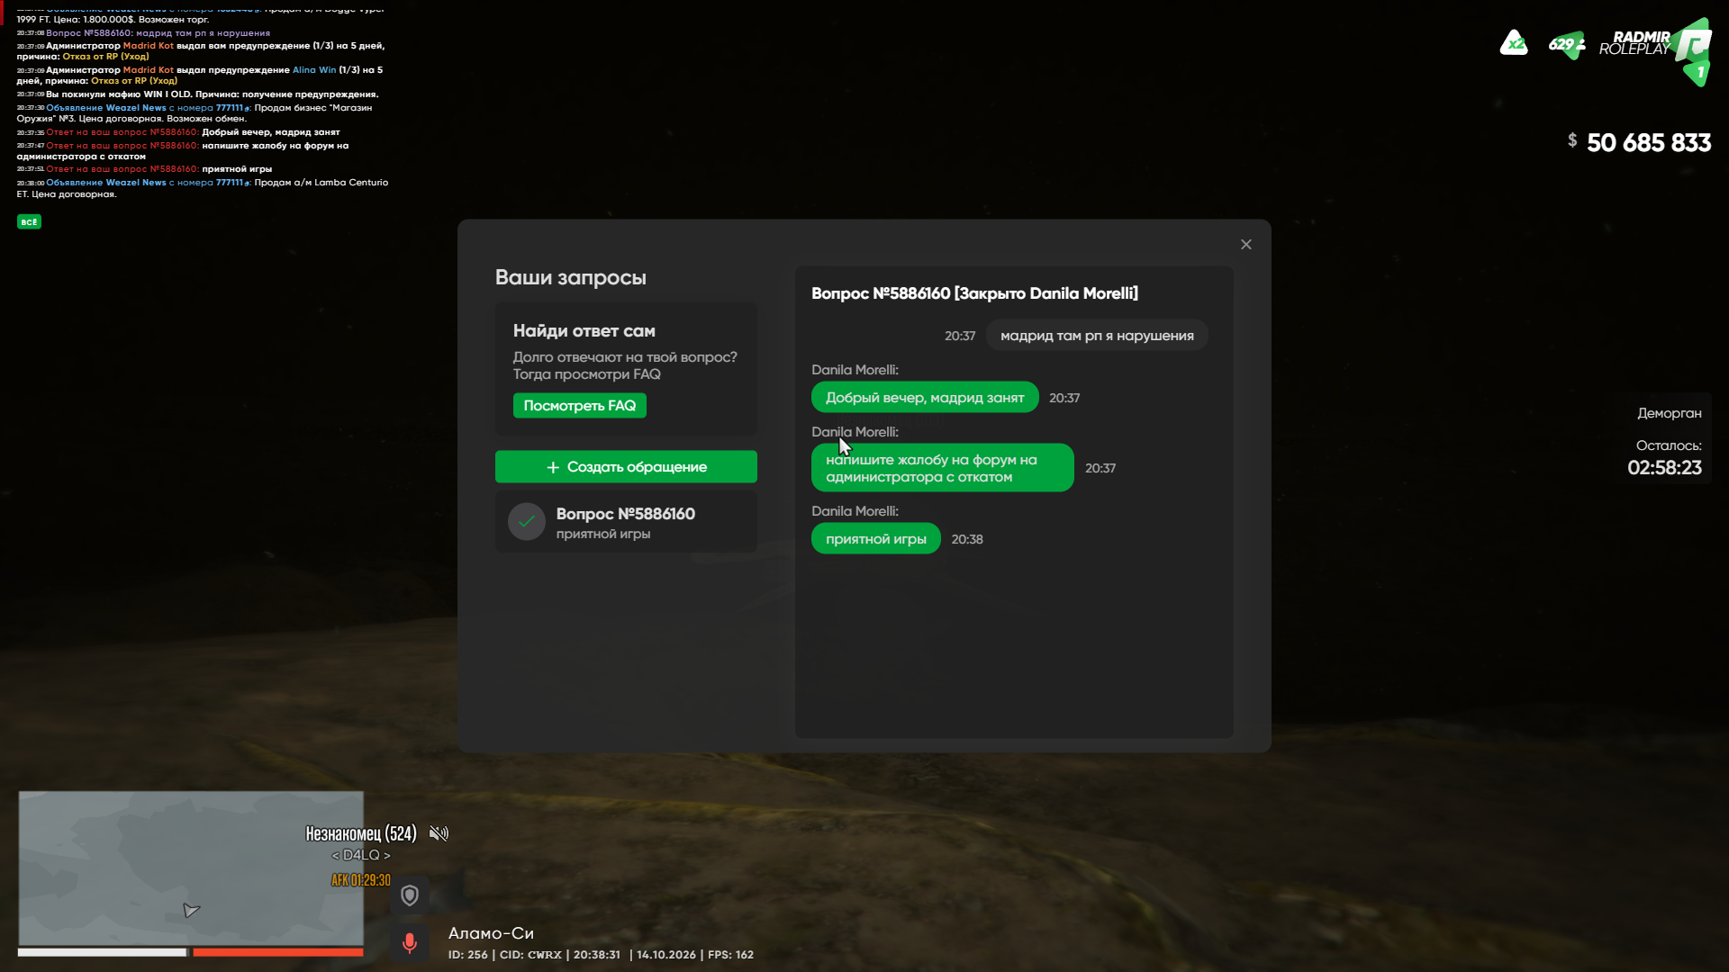Click the 'Деморган' label on the right

pyautogui.click(x=1669, y=413)
